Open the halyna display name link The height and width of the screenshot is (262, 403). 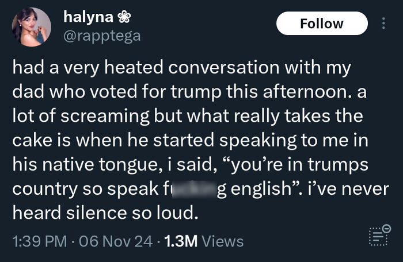click(x=88, y=17)
